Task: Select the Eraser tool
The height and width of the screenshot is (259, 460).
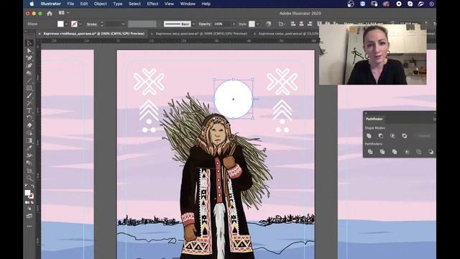Action: [x=29, y=125]
